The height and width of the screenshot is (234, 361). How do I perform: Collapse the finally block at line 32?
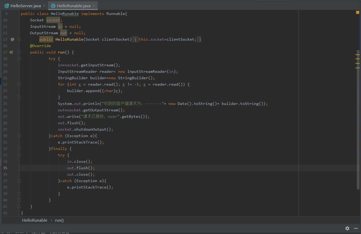pyautogui.click(x=19, y=149)
